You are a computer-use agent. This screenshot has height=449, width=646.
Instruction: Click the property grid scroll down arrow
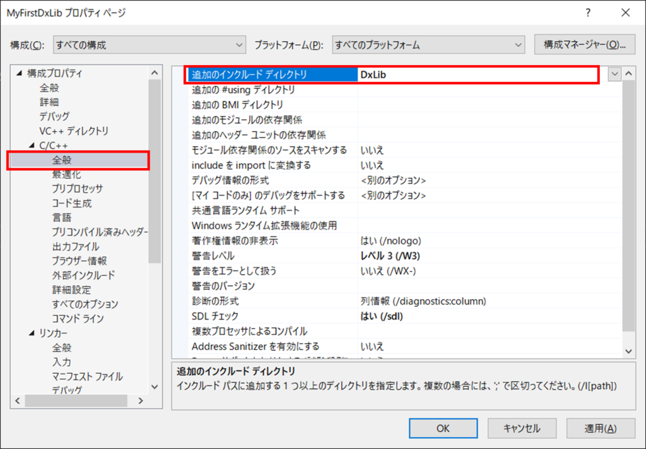pos(628,350)
